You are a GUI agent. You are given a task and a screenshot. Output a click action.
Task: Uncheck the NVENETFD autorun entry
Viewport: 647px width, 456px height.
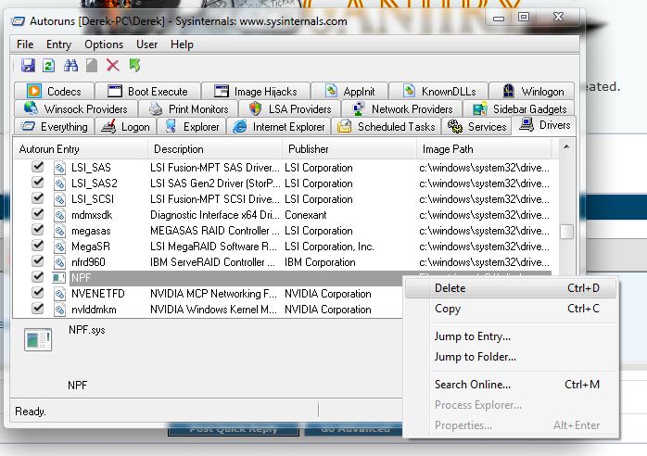[x=38, y=293]
